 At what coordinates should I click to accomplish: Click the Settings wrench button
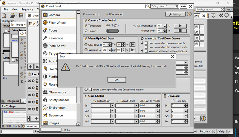(x=175, y=14)
